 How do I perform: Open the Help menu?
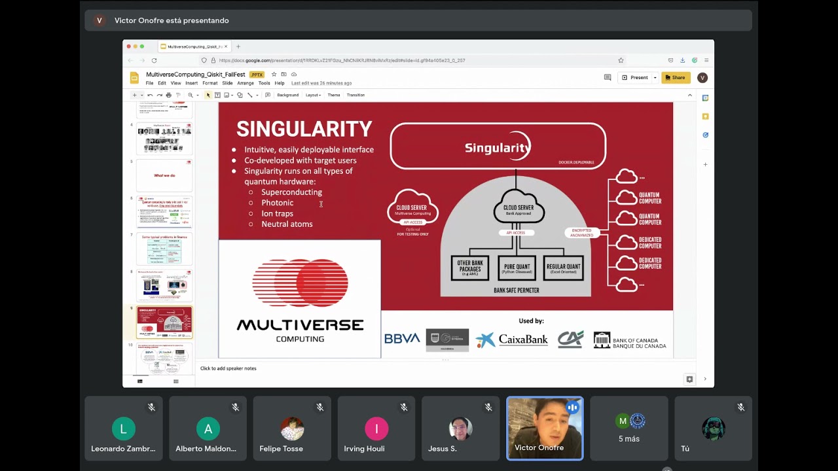pos(280,83)
